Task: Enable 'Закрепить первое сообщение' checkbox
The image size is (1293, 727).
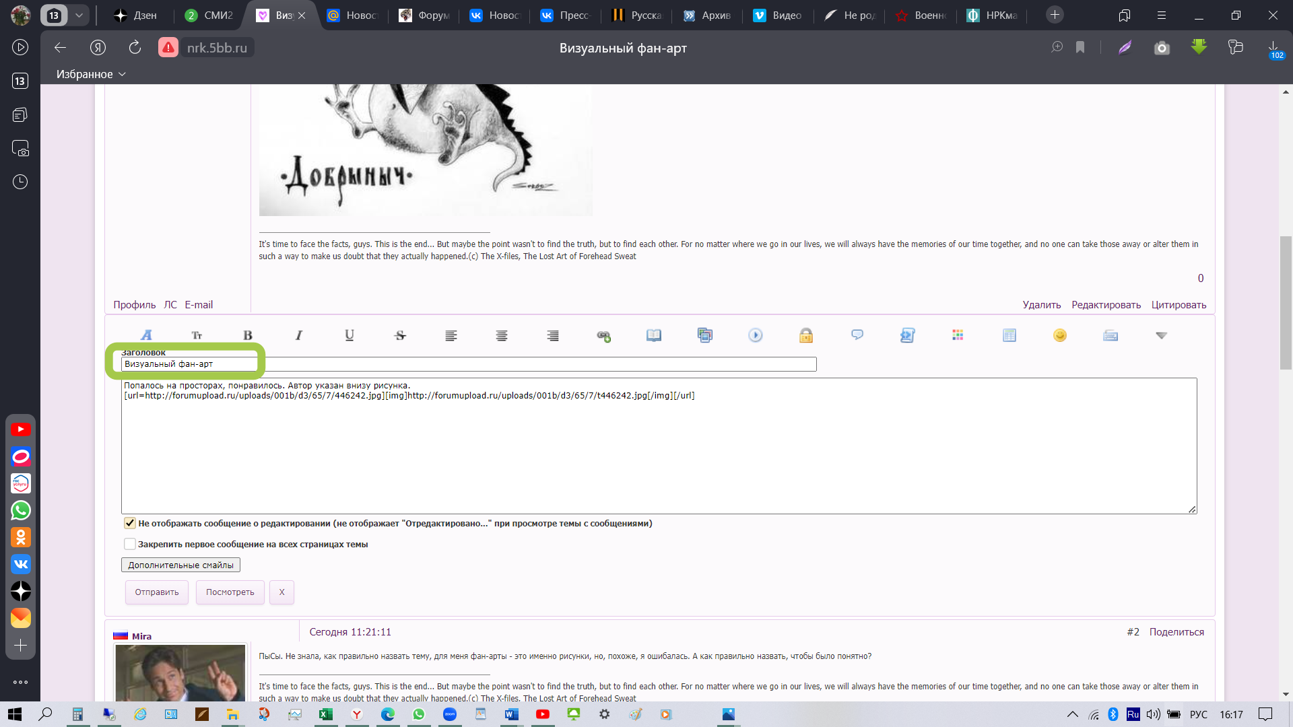Action: pyautogui.click(x=130, y=544)
